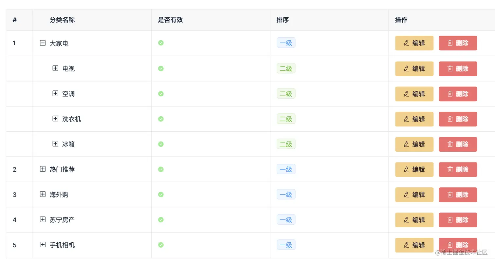Expand the 热门推荐 category
The height and width of the screenshot is (263, 495).
point(43,169)
